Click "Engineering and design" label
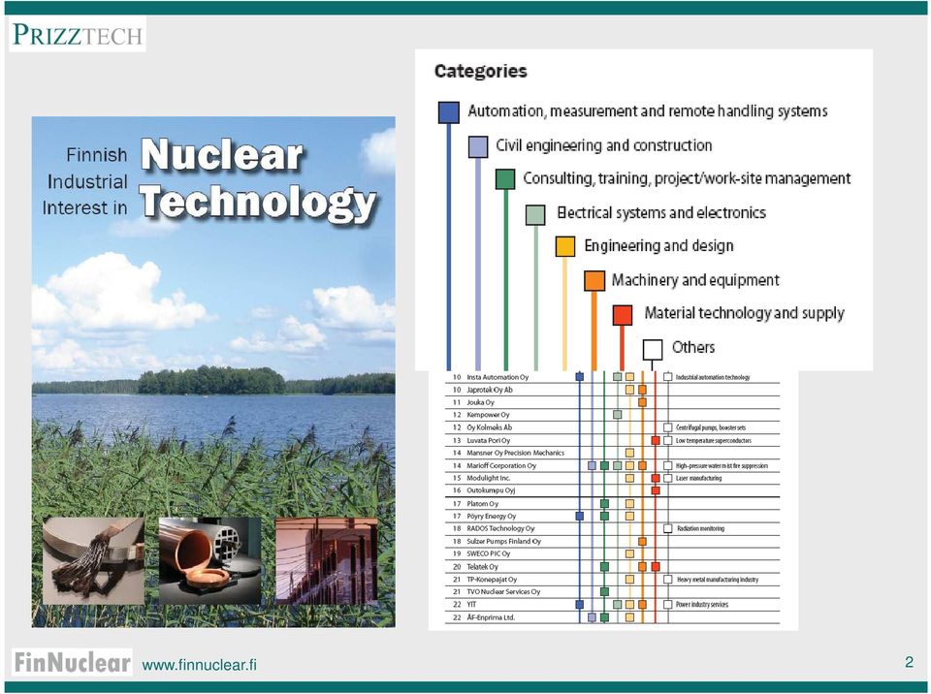Screen dimensions: 931x694 [x=659, y=246]
